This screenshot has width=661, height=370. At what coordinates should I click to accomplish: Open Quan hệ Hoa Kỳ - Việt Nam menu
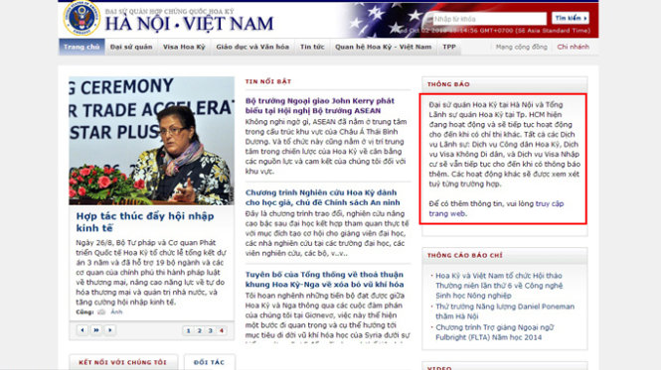[384, 47]
